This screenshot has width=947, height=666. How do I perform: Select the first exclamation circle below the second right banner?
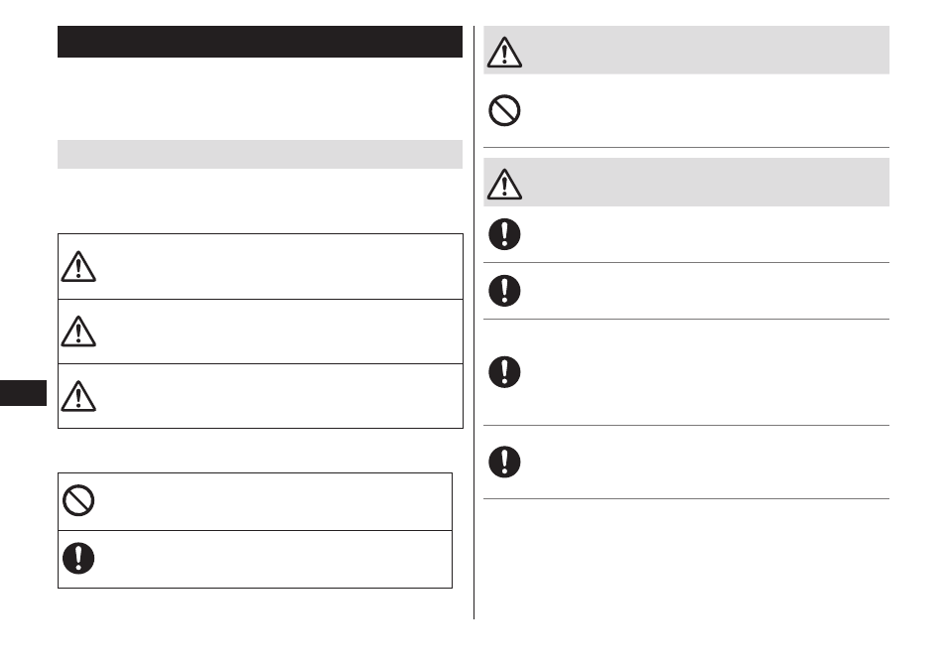(504, 234)
